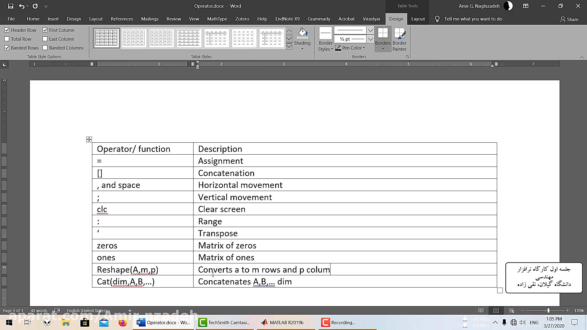Screen dimensions: 587x330
Task: Select Web Layout view in the status bar
Action: tap(511, 310)
